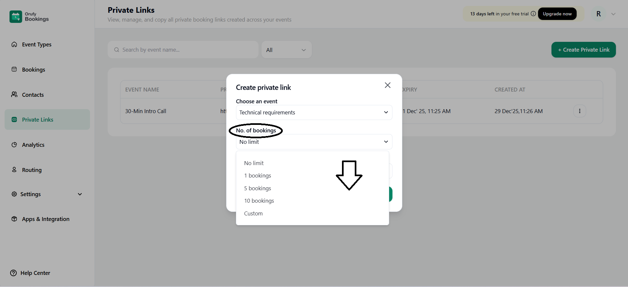Image resolution: width=628 pixels, height=287 pixels.
Task: Click the Orufy Bookings logo icon
Action: [16, 17]
